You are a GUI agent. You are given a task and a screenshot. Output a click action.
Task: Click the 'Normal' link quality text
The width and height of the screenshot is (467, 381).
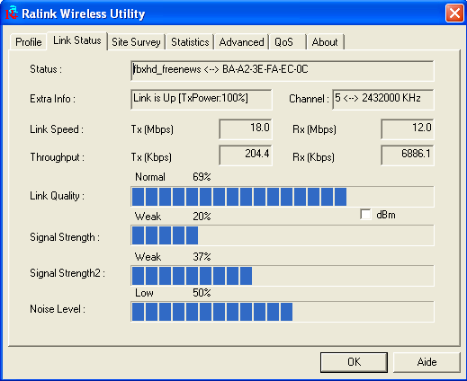pyautogui.click(x=150, y=177)
